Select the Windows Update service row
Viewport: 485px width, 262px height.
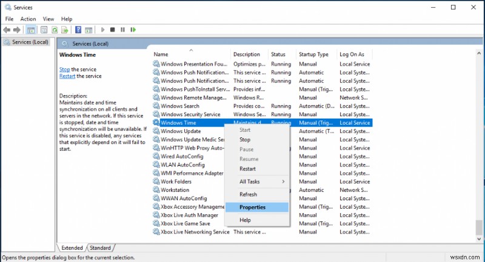pyautogui.click(x=263, y=131)
